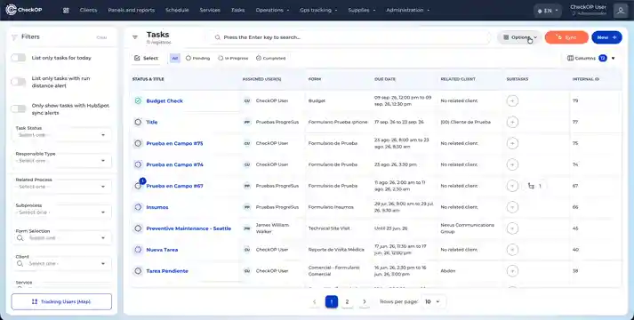Add subtask to Preventive Maintenance - Seattle row

click(512, 228)
